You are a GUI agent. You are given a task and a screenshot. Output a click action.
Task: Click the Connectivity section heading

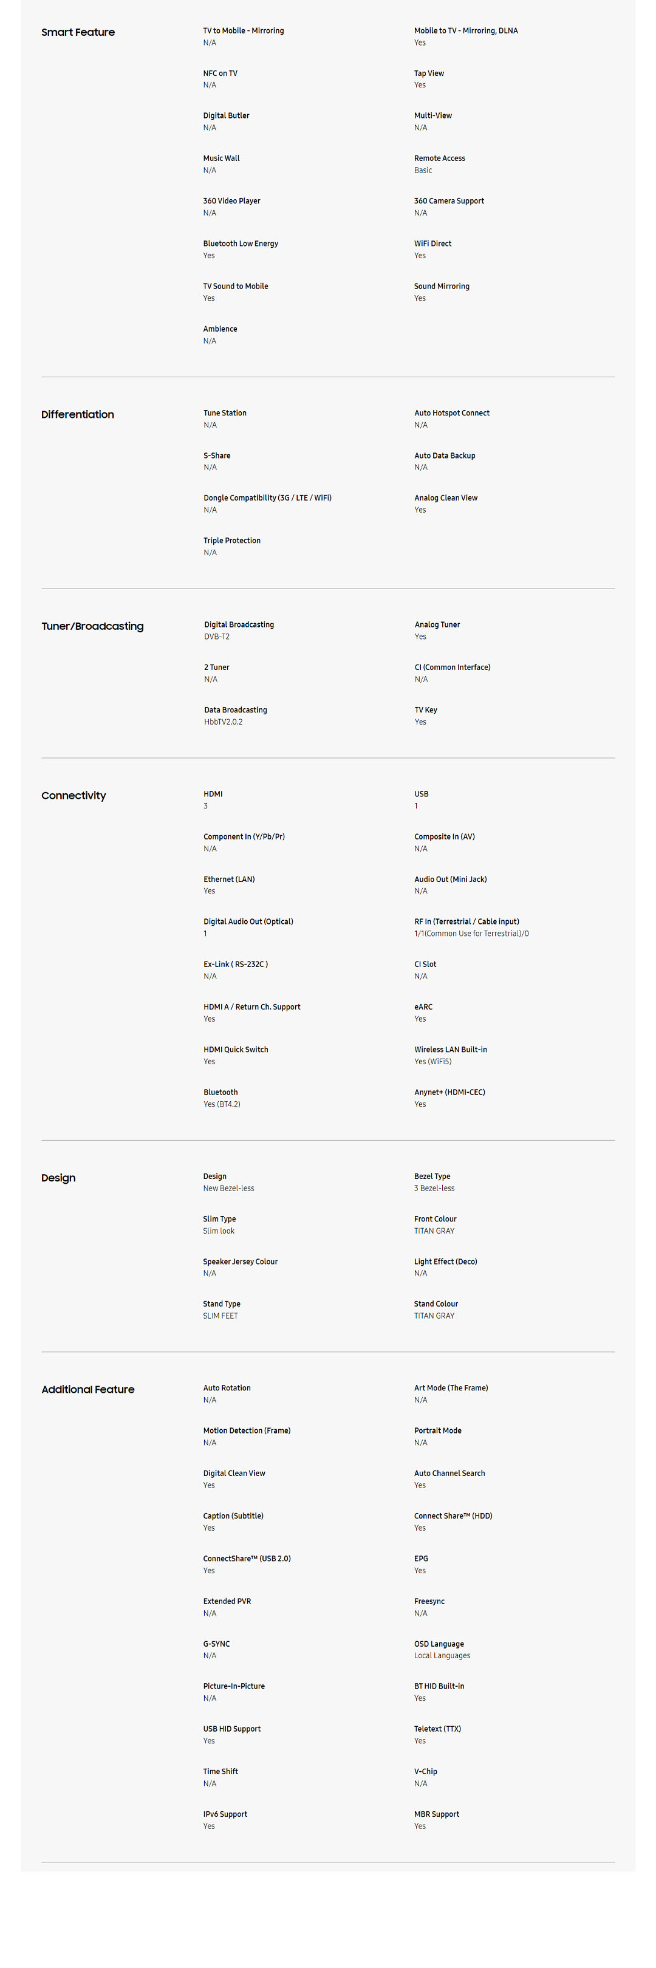pyautogui.click(x=73, y=795)
